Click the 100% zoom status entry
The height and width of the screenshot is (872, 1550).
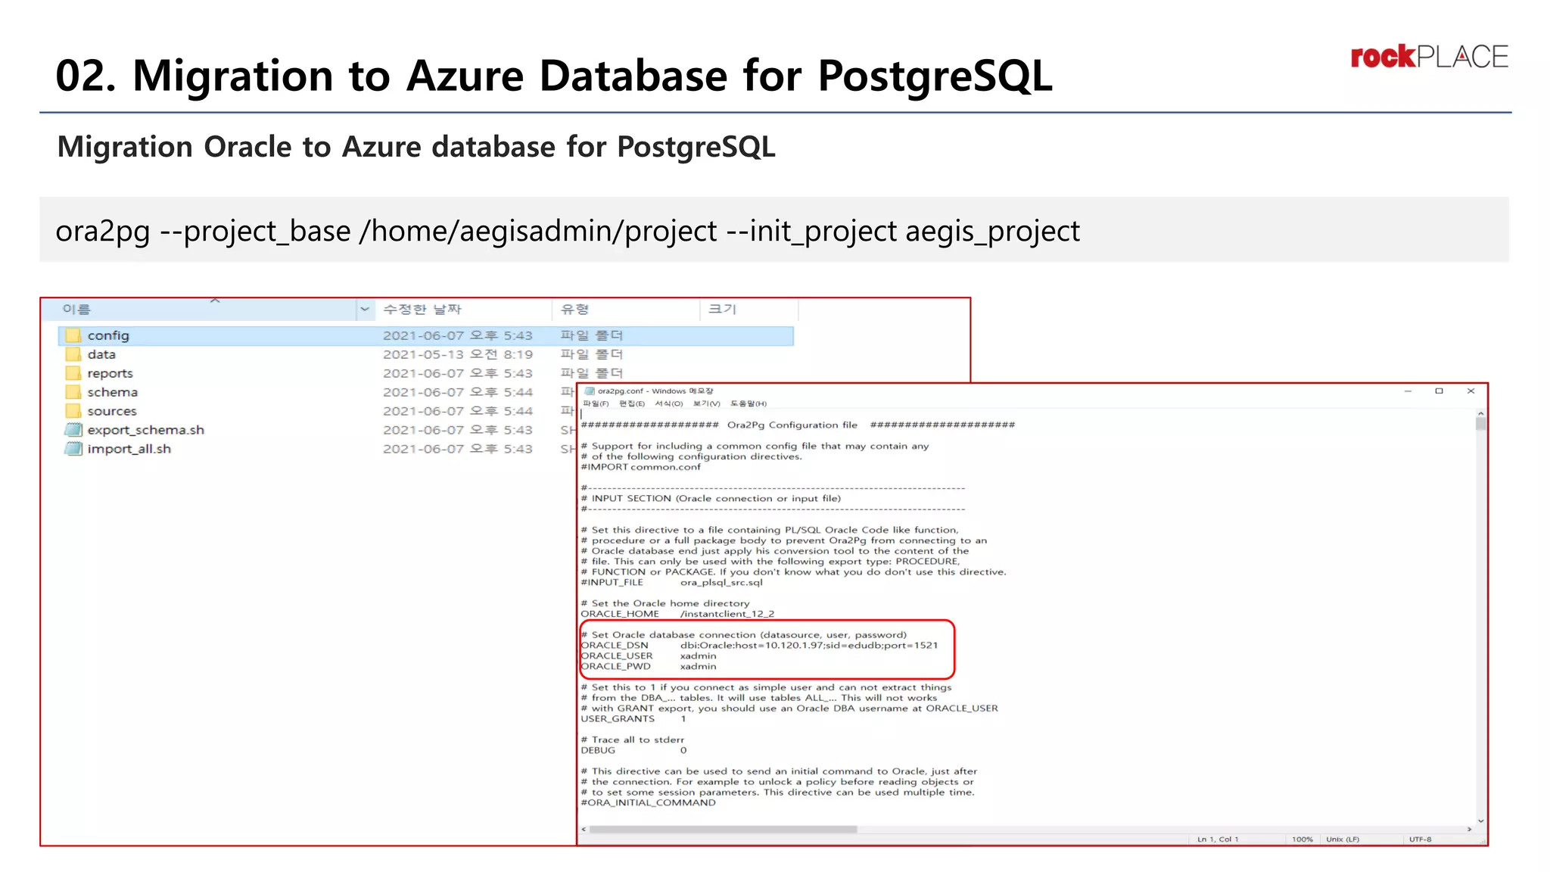pyautogui.click(x=1303, y=839)
